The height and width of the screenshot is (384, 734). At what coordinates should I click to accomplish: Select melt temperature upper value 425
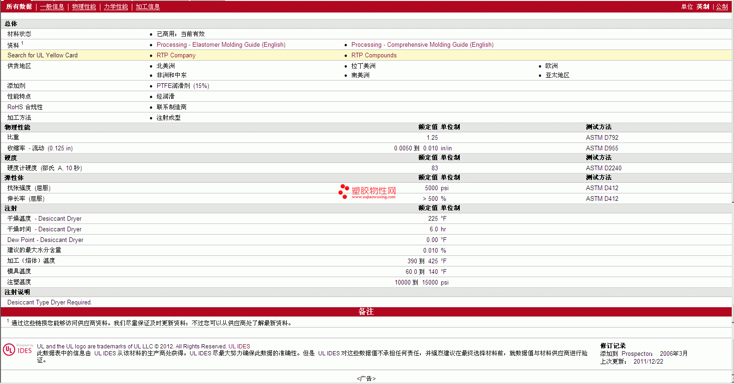tap(433, 261)
